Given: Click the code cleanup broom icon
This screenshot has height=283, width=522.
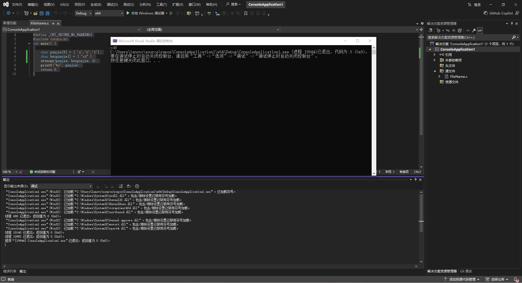Looking at the screenshot, I should tap(79, 172).
